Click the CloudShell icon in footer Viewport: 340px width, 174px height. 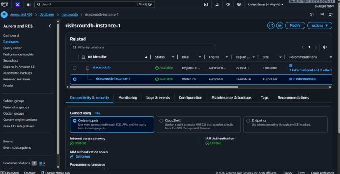tap(3, 173)
